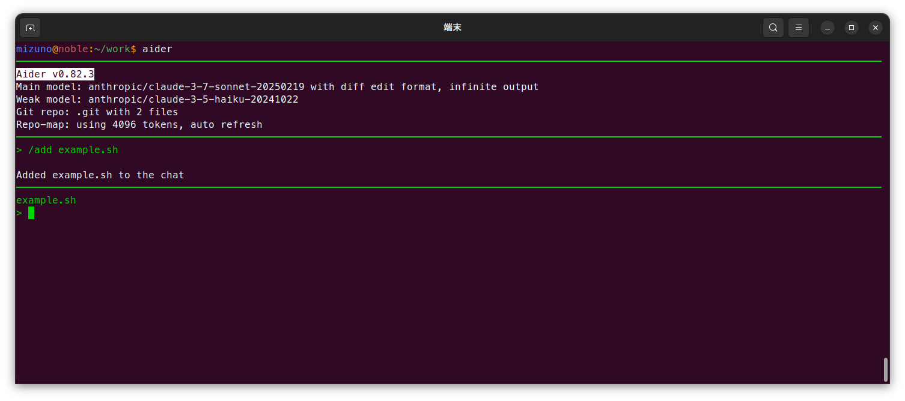This screenshot has width=905, height=401.
Task: Minimize the terminal window
Action: click(827, 28)
